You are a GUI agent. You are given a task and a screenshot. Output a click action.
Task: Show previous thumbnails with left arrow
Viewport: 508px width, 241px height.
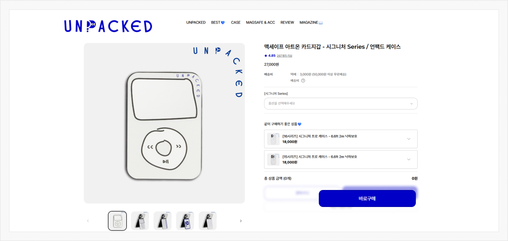88,221
